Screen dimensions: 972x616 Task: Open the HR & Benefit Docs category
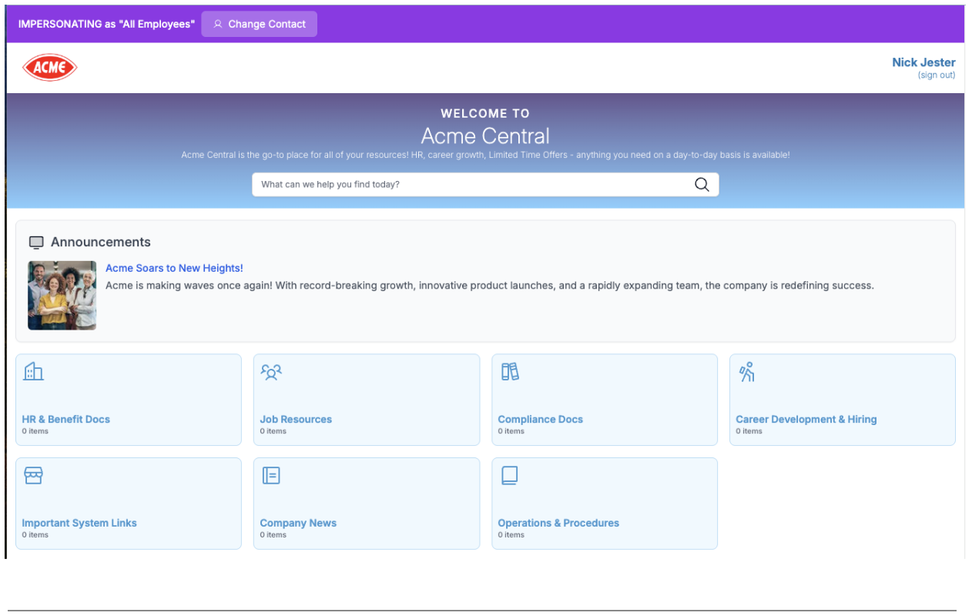129,400
